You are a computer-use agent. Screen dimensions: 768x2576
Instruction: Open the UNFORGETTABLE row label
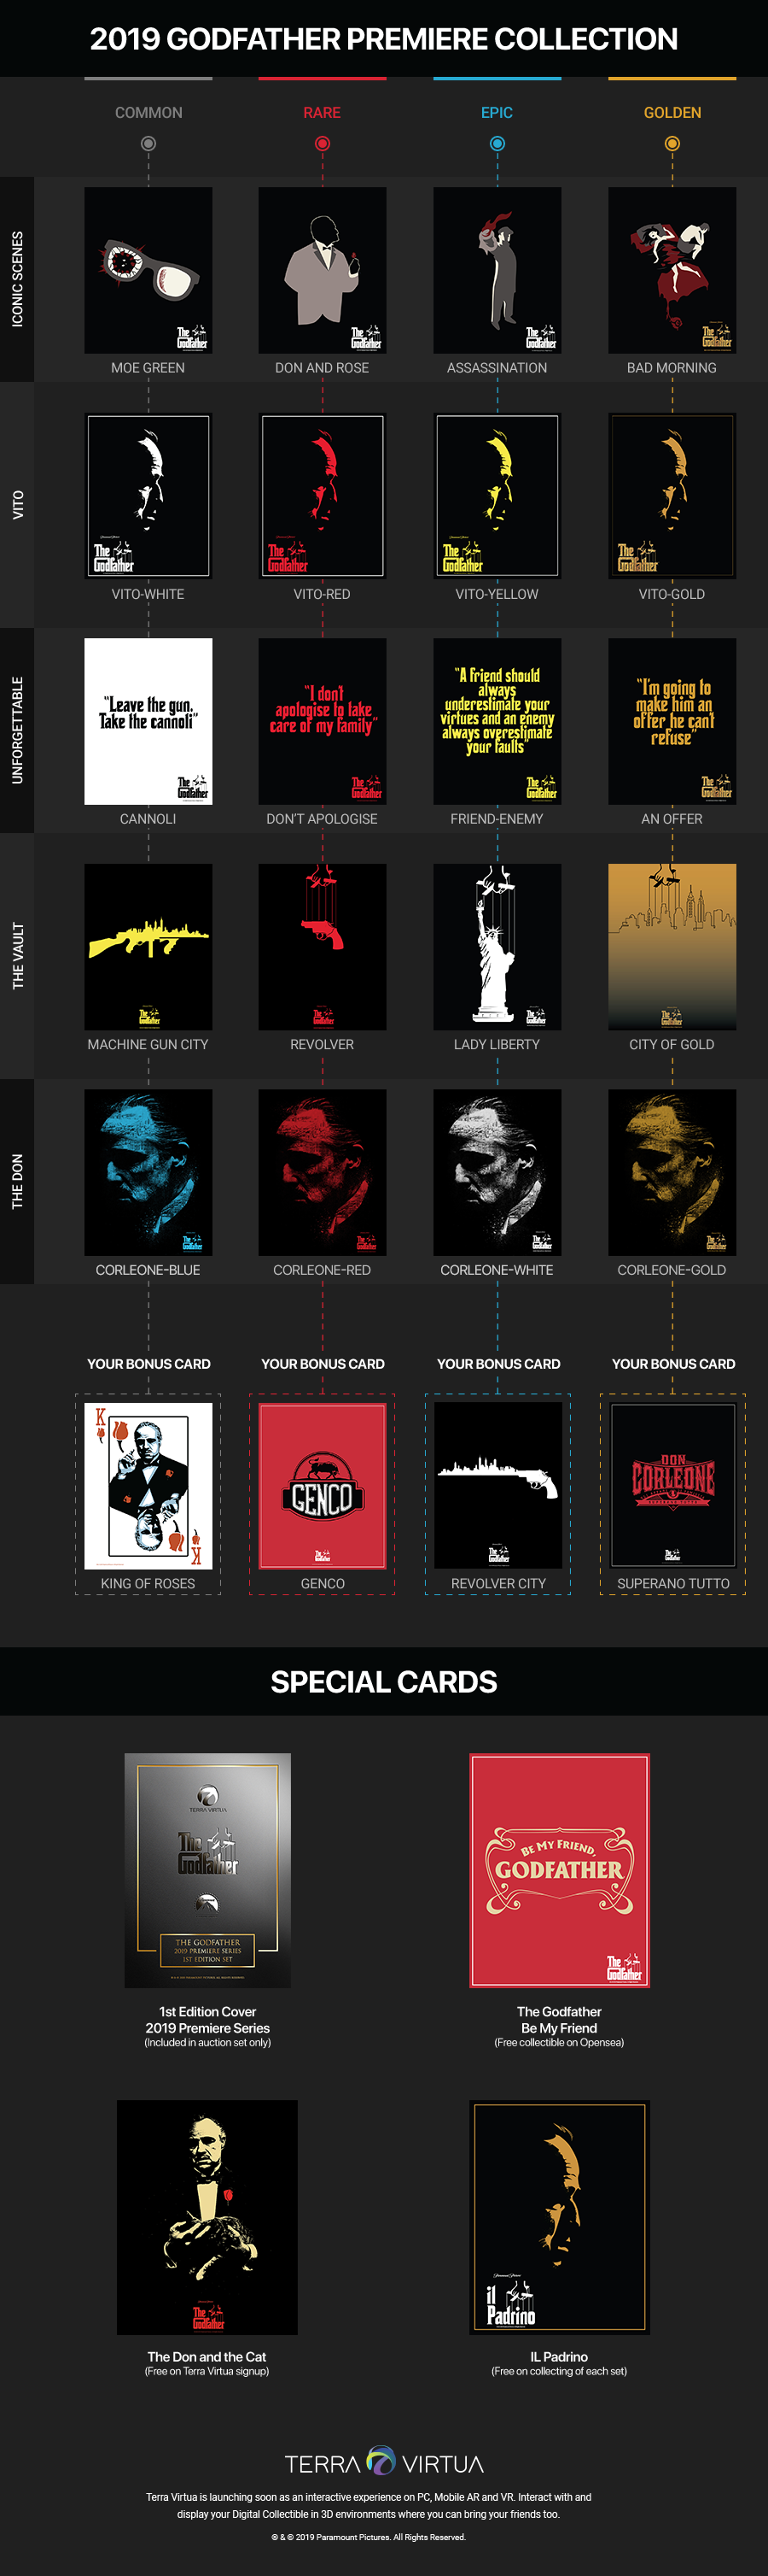(x=17, y=730)
